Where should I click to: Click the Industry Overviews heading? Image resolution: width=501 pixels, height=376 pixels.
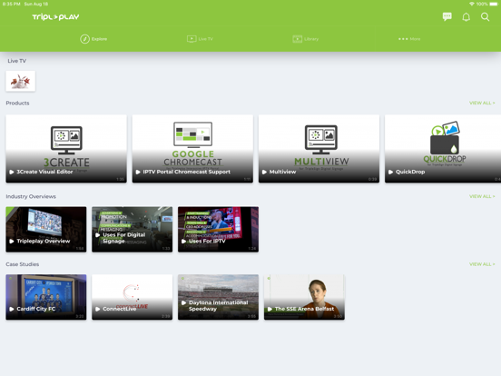coord(31,196)
